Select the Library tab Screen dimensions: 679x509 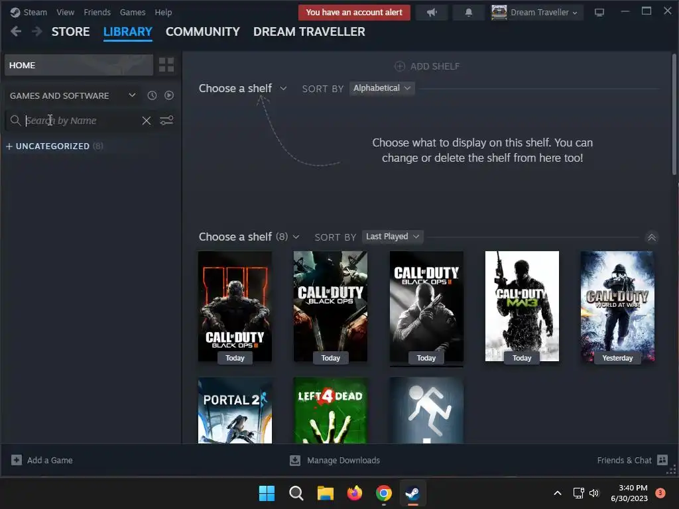[x=128, y=32]
